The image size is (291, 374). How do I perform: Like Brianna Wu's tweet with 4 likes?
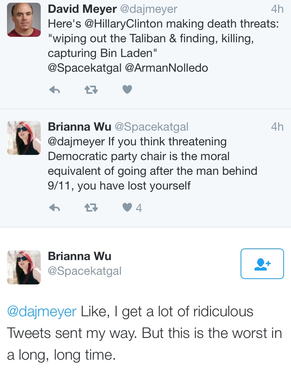[x=127, y=207]
